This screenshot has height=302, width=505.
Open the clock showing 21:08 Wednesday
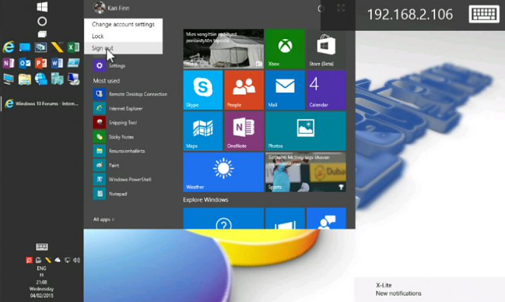click(42, 289)
